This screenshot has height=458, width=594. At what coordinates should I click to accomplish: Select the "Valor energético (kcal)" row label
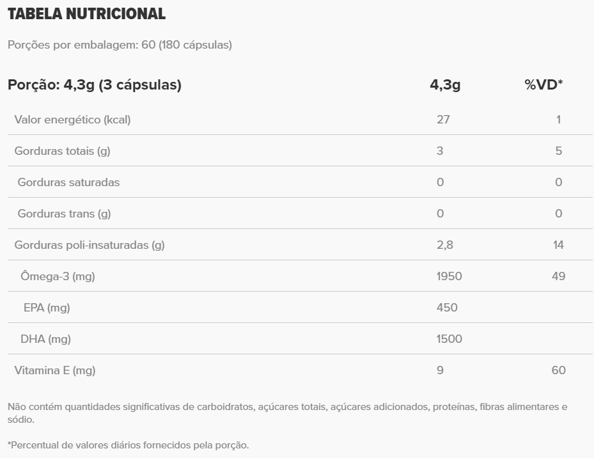[x=72, y=120]
